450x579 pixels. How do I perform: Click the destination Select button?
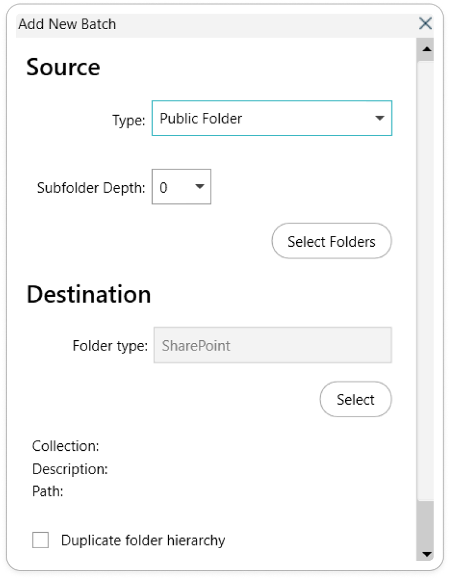[355, 399]
